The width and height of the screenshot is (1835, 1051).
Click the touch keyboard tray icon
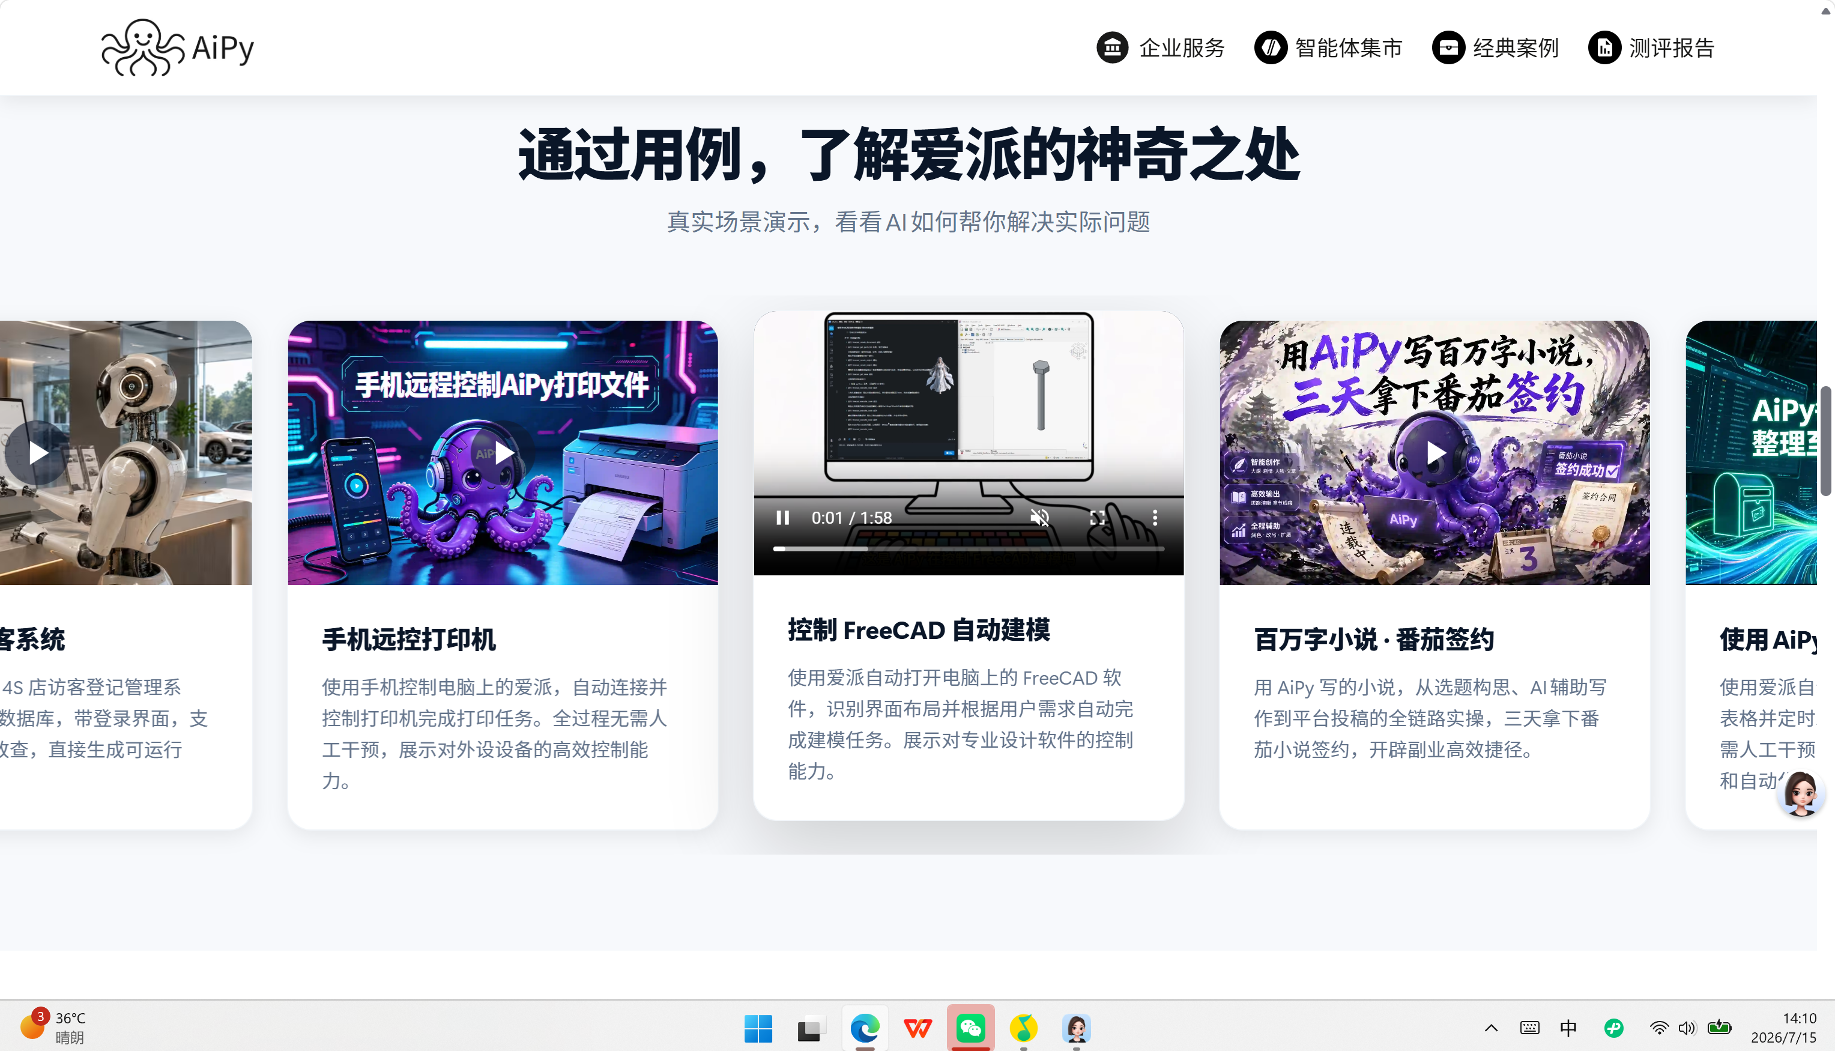(x=1529, y=1028)
